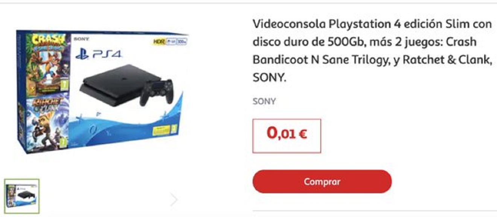The image size is (497, 217).
Task: Click the black DualShock controller in image
Action: click(x=156, y=92)
